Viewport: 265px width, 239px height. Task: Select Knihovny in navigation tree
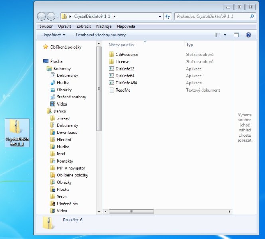point(59,69)
